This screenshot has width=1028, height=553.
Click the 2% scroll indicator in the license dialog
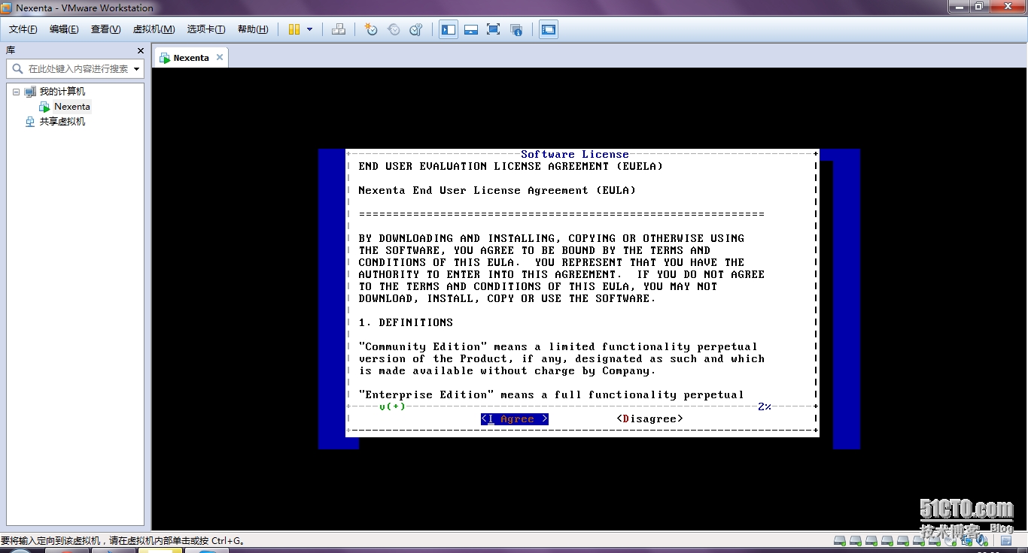click(765, 406)
